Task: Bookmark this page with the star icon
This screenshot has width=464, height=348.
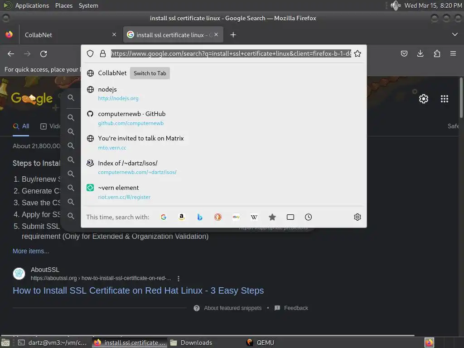Action: coord(358,53)
